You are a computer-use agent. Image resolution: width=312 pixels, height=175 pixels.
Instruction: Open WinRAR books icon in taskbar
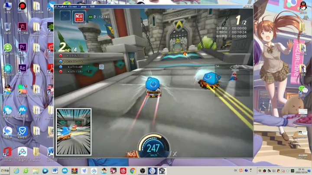[75, 171]
